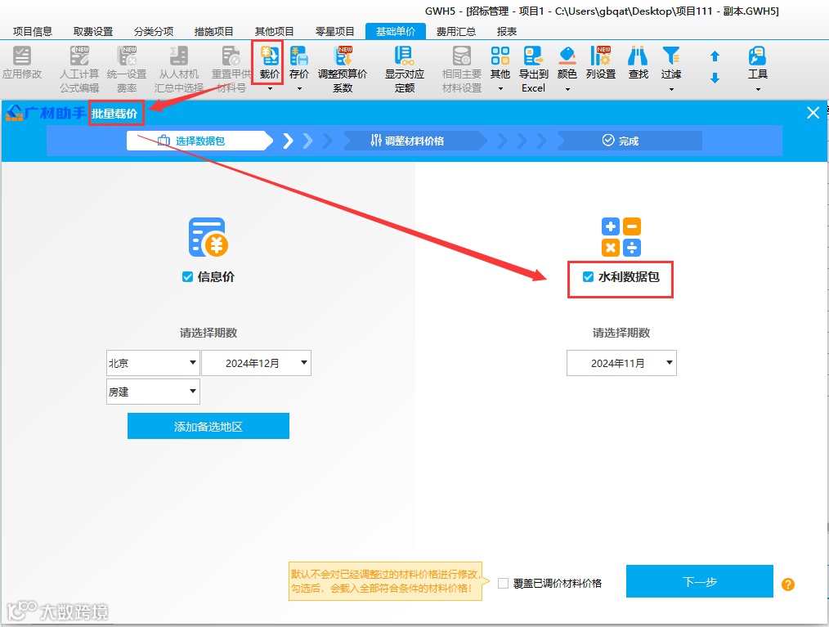The width and height of the screenshot is (829, 627).
Task: Click the 水利数据包 calculator icon
Action: pos(621,237)
